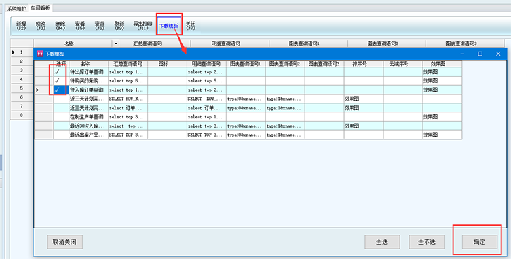
Task: Click the 删除 (F4) toolbar button
Action: [60, 26]
